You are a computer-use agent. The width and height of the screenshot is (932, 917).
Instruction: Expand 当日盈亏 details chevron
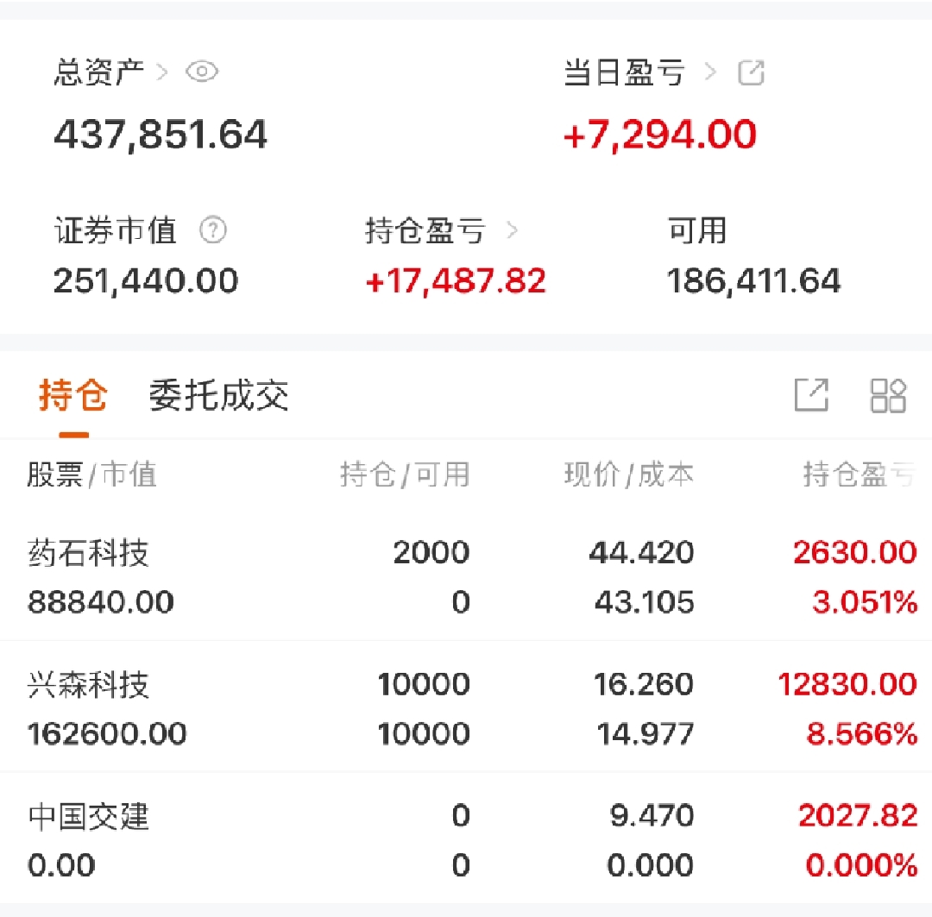pos(709,72)
